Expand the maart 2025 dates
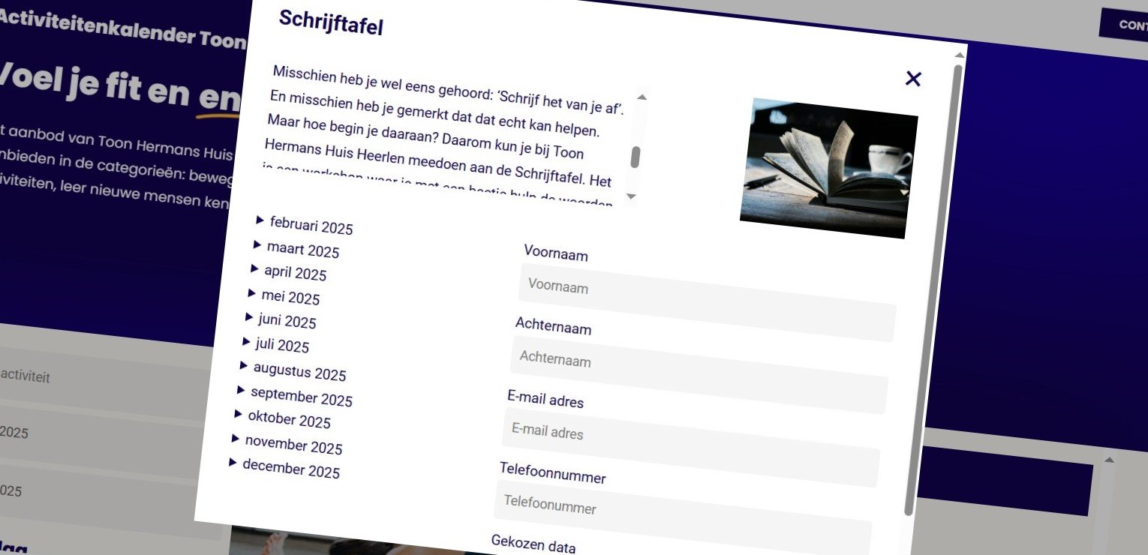The height and width of the screenshot is (555, 1148). pyautogui.click(x=296, y=249)
